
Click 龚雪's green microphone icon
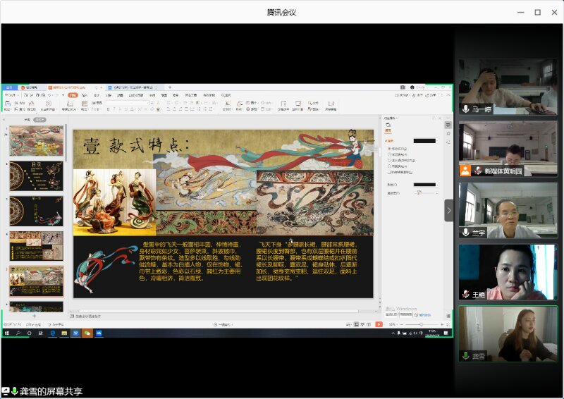(x=466, y=355)
